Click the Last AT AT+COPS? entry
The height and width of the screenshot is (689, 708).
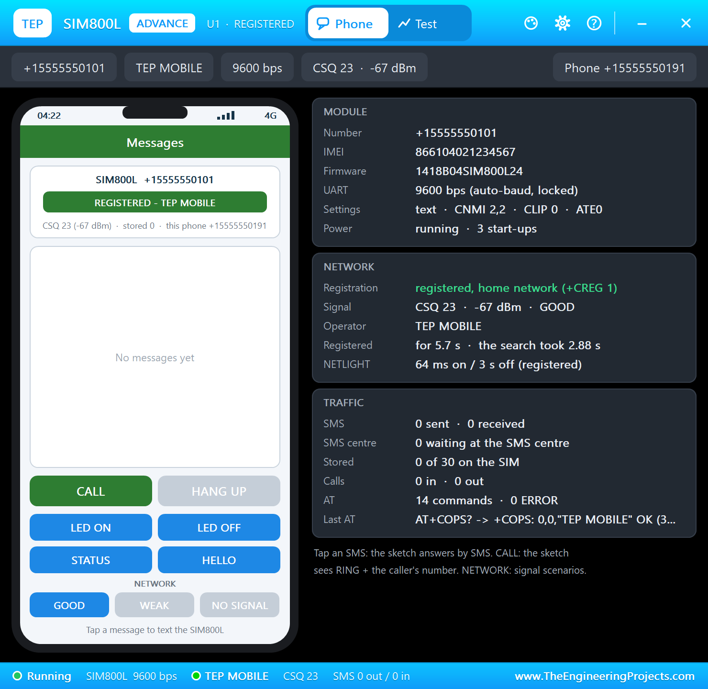click(545, 519)
